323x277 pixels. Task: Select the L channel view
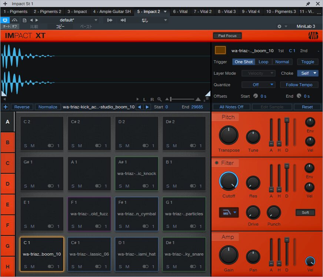[x=144, y=99]
